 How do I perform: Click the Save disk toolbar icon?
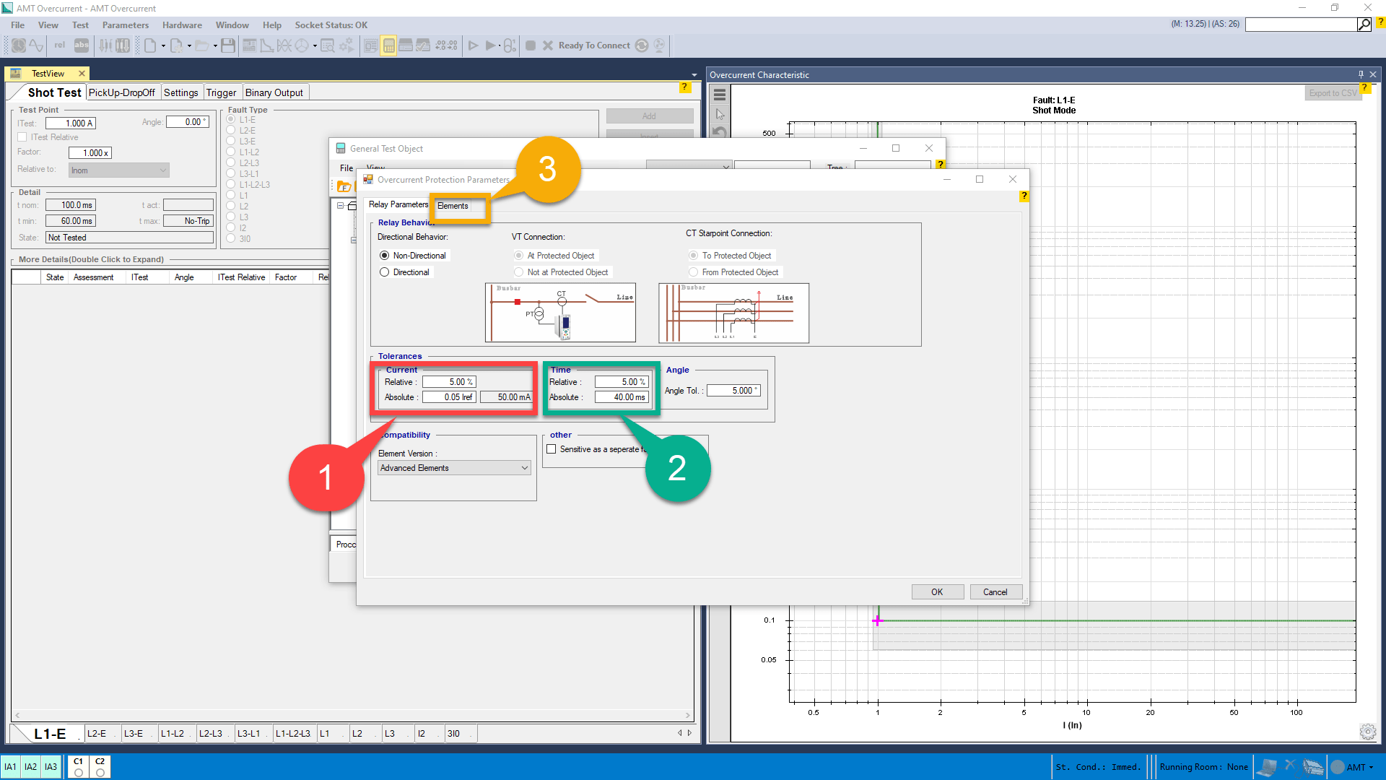[x=228, y=45]
